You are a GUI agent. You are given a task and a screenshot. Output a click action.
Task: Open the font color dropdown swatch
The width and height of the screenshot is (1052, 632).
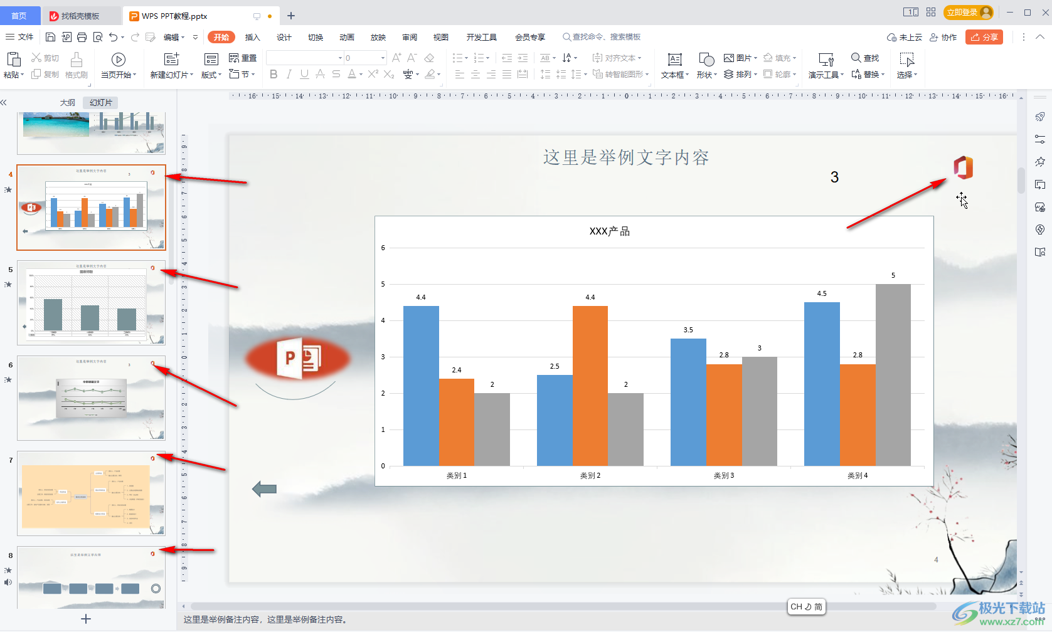(361, 75)
